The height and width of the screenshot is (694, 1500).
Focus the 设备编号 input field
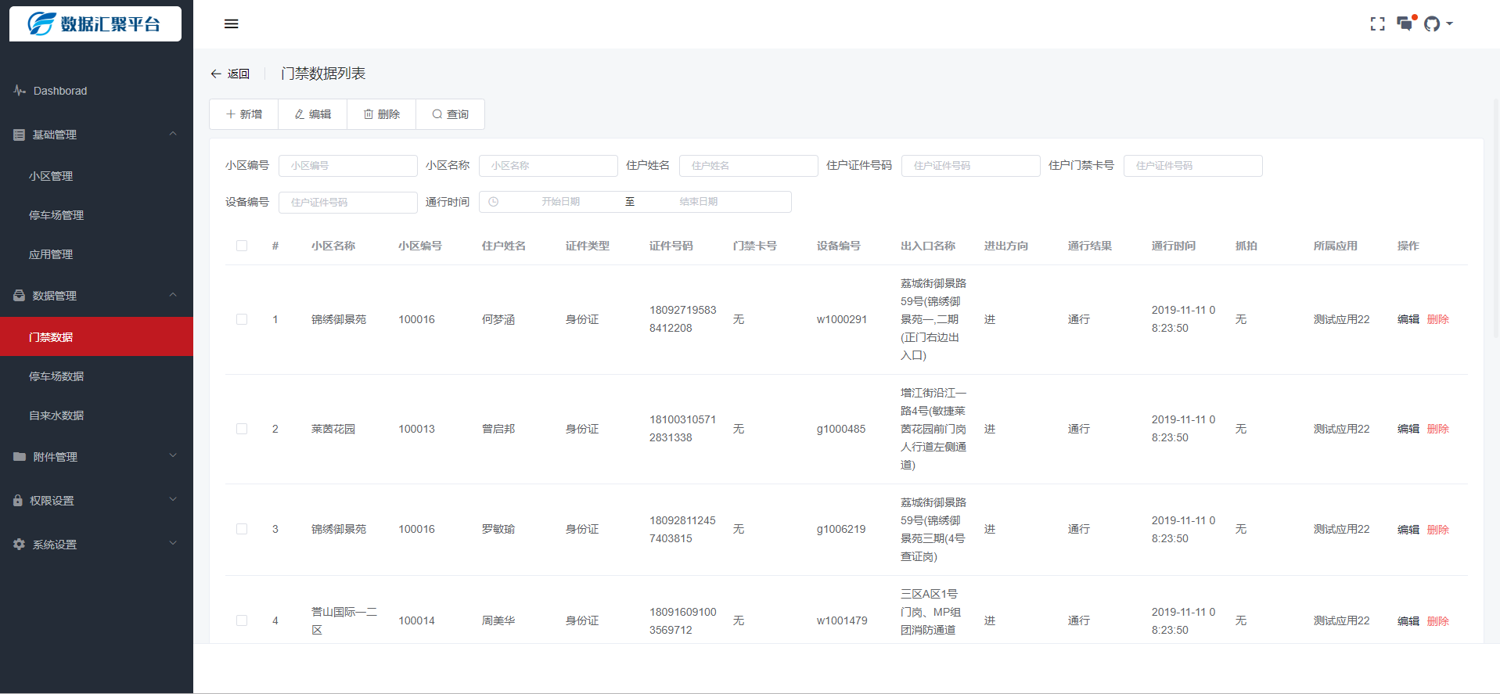(348, 203)
